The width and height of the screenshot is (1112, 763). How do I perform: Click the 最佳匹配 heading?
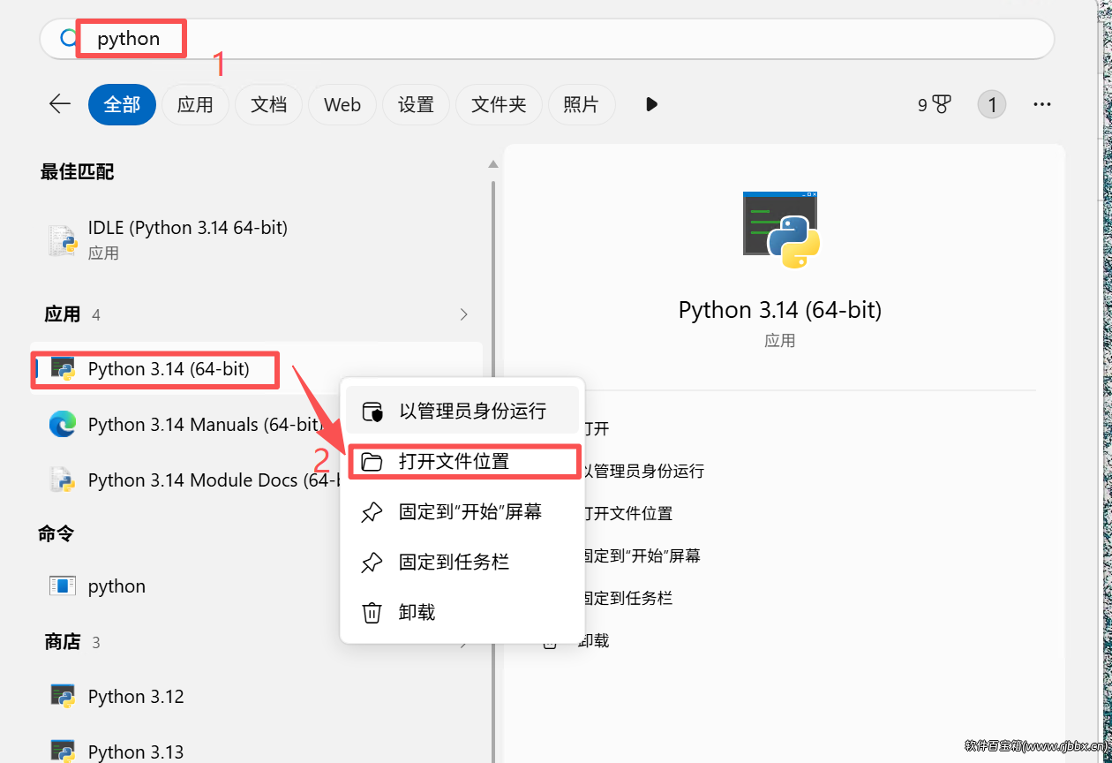[x=78, y=171]
